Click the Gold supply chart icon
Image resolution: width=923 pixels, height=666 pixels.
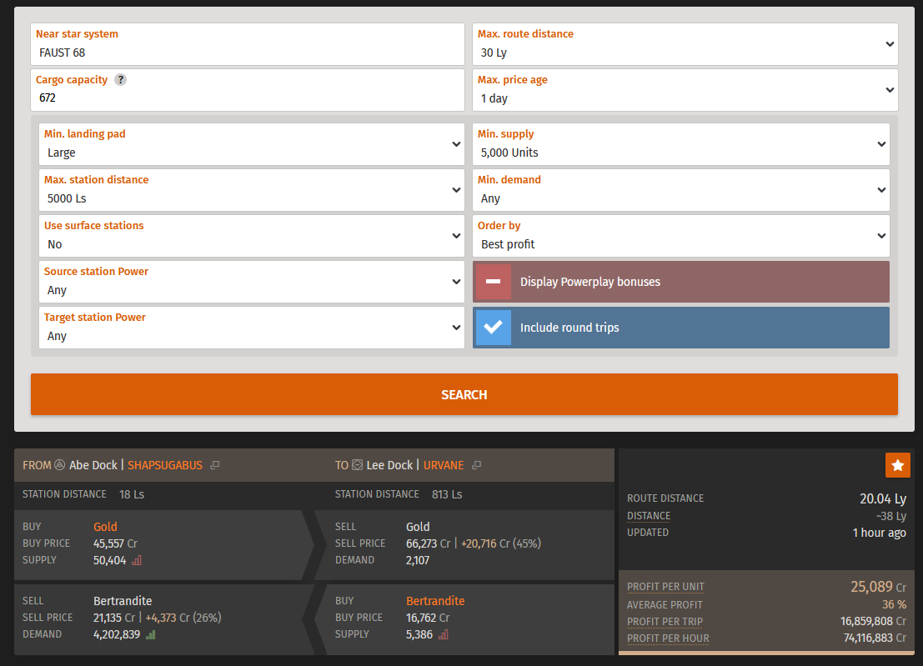137,560
